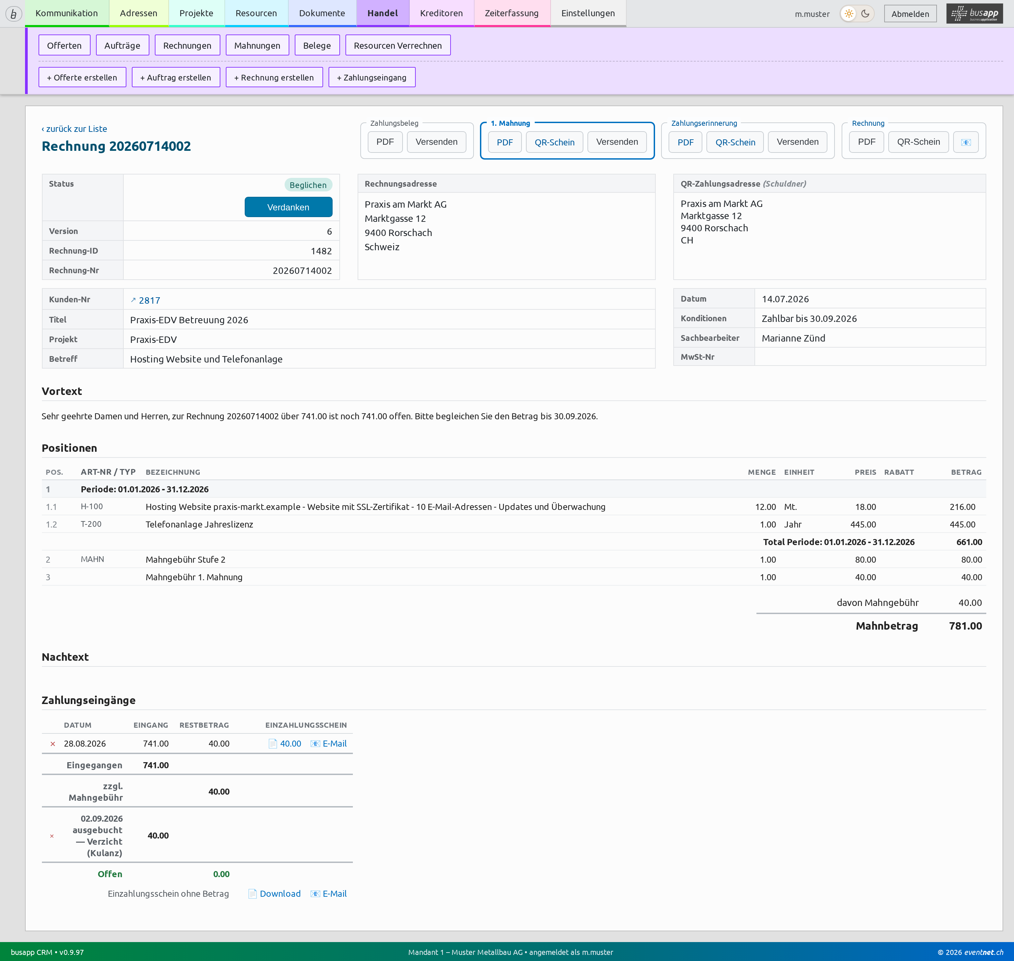Screen dimensions: 1014x961
Task: Open the Kreditoren tab
Action: pos(441,13)
